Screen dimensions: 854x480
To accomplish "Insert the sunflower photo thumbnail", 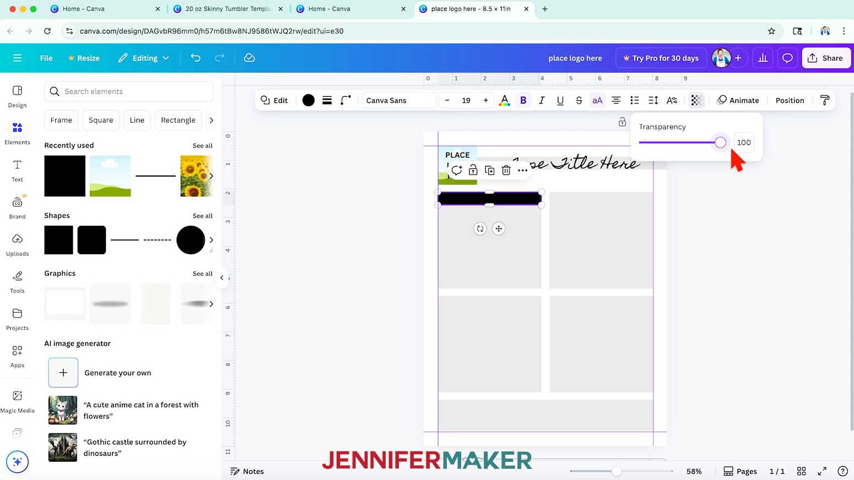I will click(x=196, y=176).
